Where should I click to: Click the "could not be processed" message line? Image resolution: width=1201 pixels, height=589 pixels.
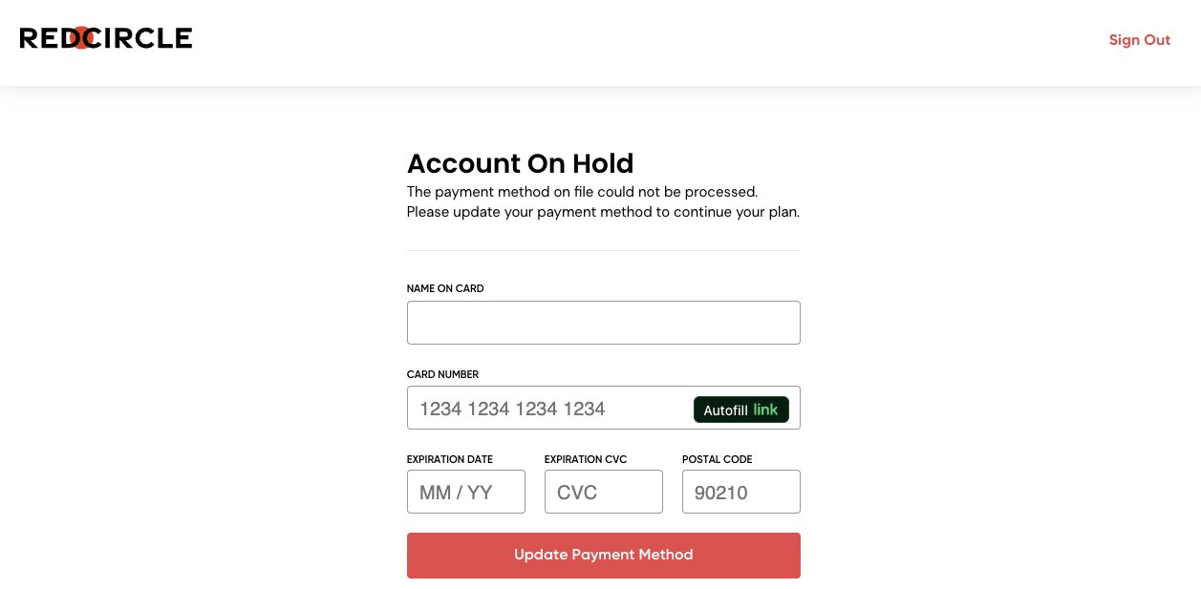click(x=583, y=192)
